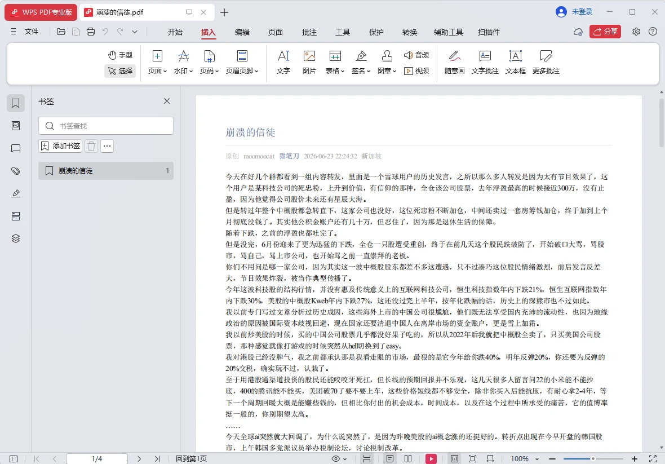The image size is (665, 464).
Task: Click the zoom slider handle
Action: (593, 458)
